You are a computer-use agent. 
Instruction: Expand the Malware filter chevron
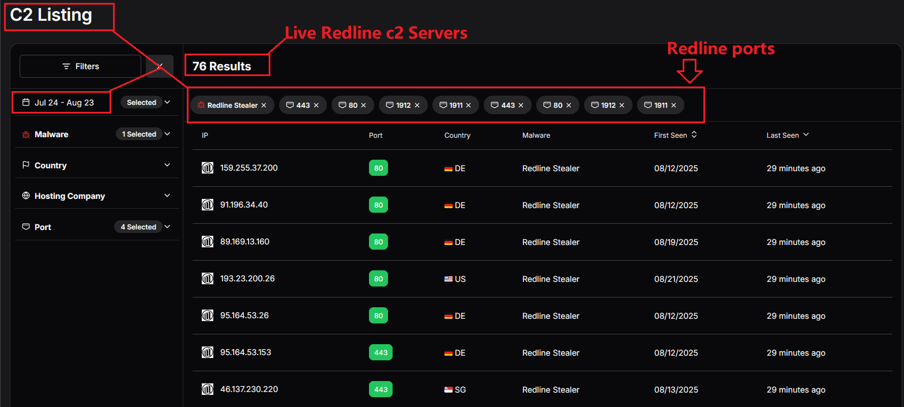(167, 134)
